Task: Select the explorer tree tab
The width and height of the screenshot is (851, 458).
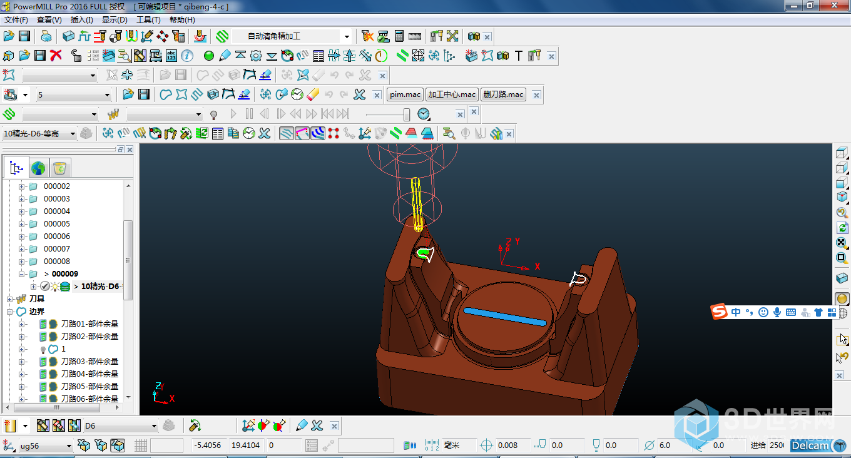Action: point(16,168)
